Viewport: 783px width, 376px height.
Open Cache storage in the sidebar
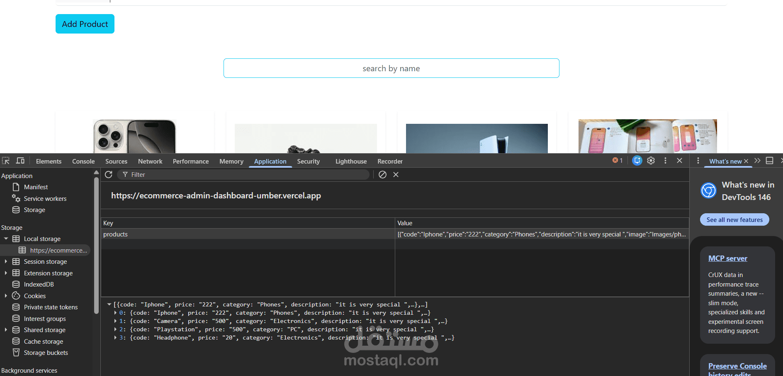[x=44, y=342]
